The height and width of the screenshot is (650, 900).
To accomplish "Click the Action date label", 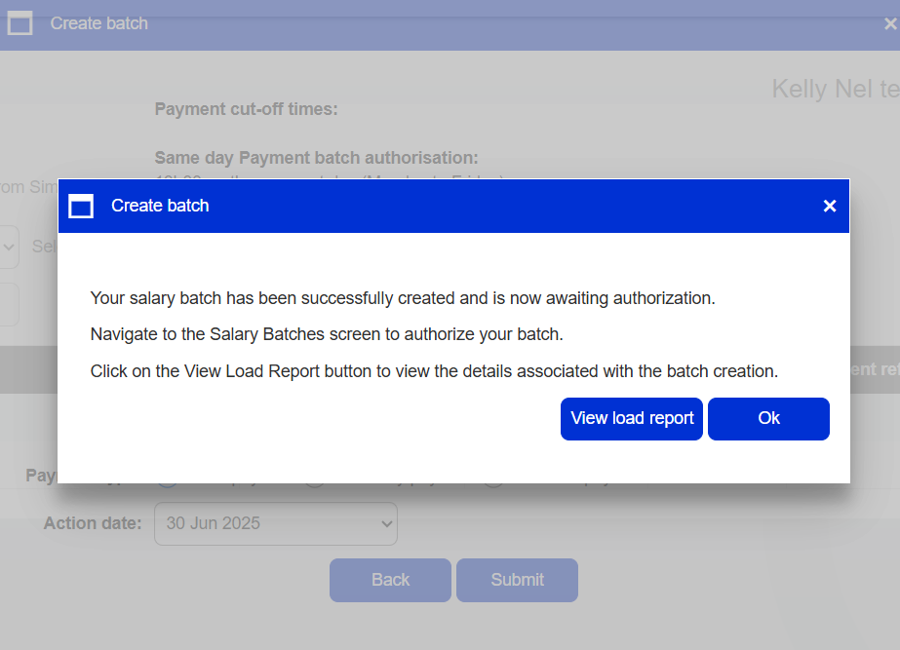I will pos(93,523).
